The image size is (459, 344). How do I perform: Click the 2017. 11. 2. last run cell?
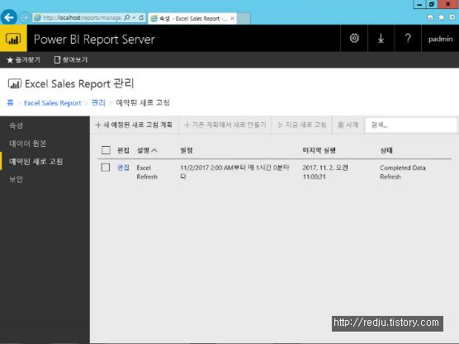coord(325,172)
